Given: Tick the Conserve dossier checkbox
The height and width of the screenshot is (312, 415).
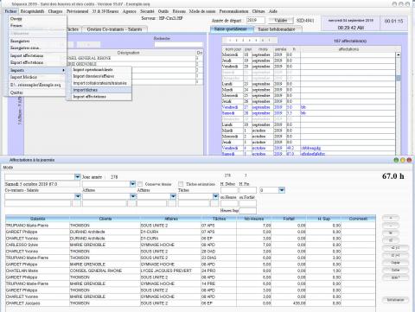Looking at the screenshot, I should (140, 184).
